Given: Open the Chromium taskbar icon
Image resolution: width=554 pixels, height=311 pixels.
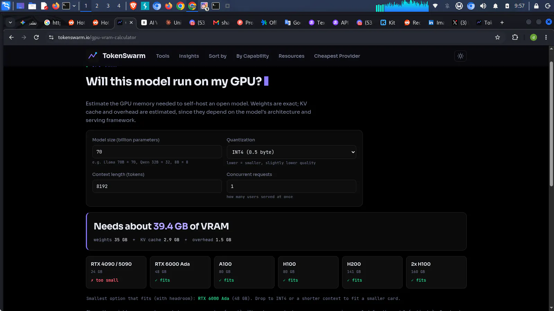Looking at the screenshot, I should click(157, 6).
